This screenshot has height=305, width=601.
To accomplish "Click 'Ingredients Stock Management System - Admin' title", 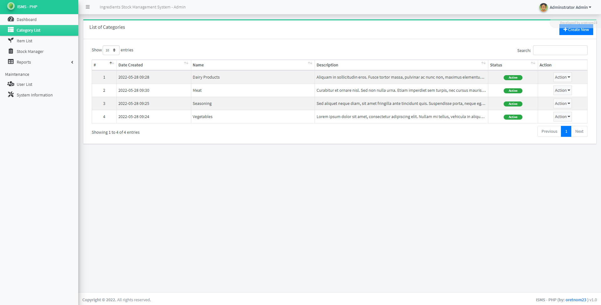I will (142, 7).
